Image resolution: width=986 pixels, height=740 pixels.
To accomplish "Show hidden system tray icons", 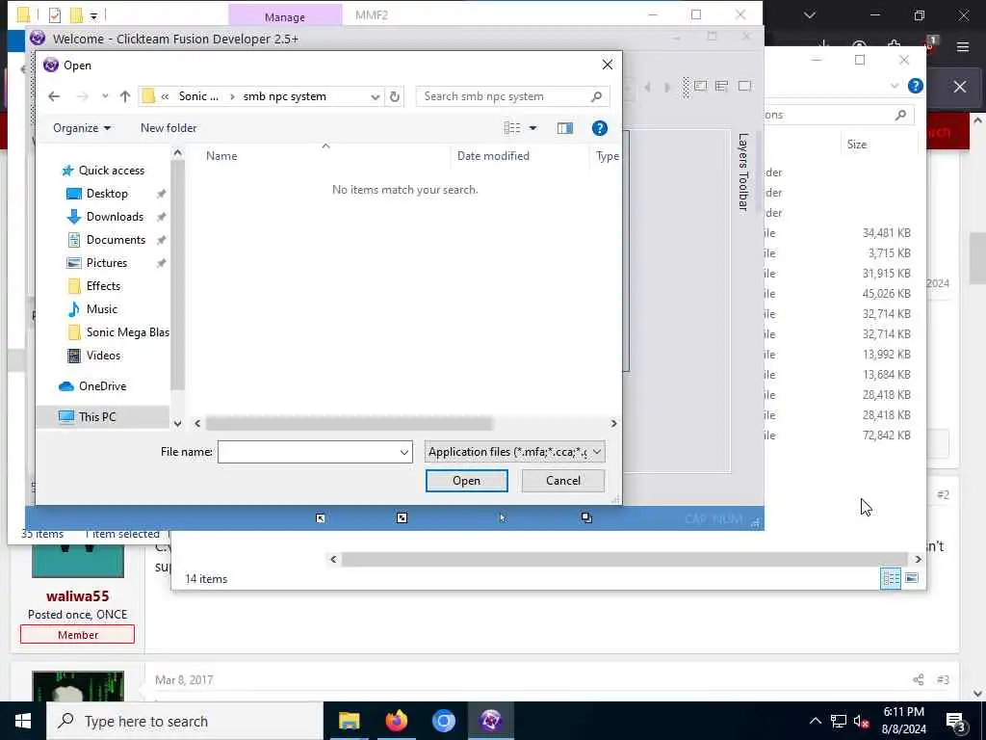I will pos(815,721).
